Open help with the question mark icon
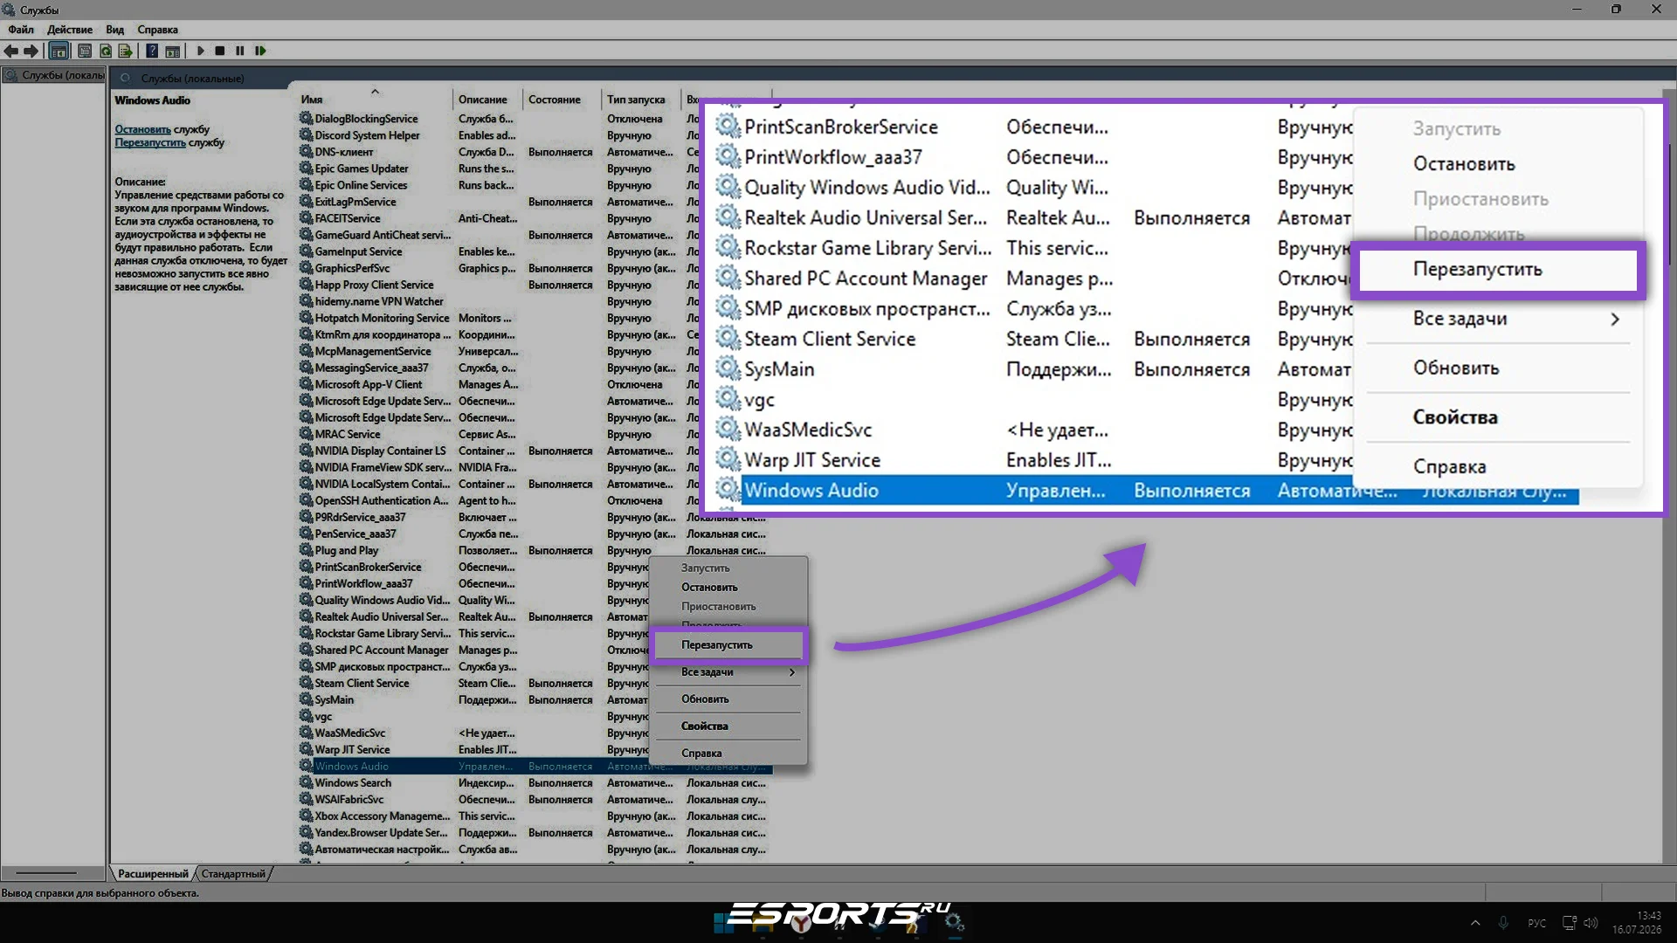 tap(152, 51)
